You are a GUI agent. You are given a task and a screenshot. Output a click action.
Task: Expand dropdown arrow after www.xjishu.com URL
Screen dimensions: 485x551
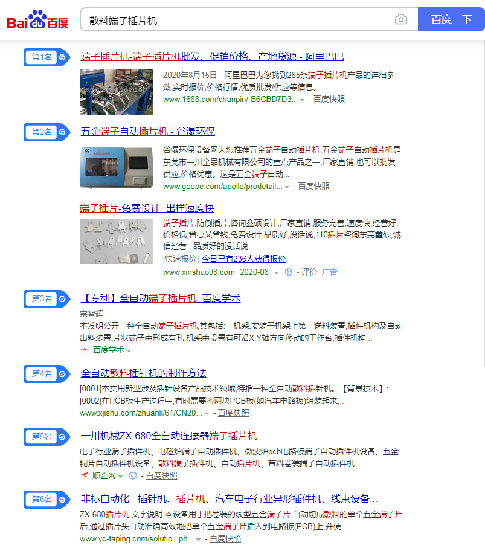pos(207,414)
